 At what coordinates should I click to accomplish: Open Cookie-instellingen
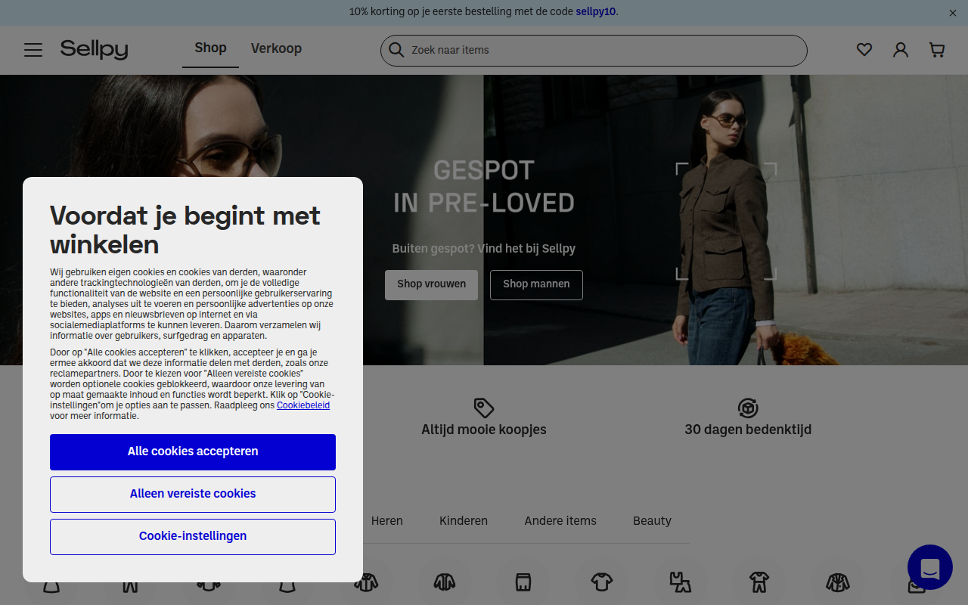(x=193, y=537)
